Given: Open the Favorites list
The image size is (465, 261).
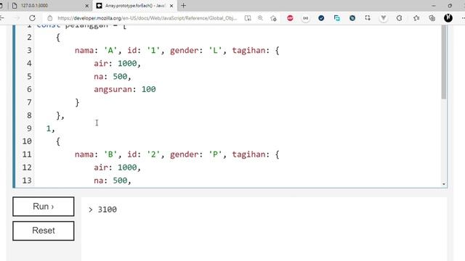Looking at the screenshot, I should pyautogui.click(x=416, y=18).
